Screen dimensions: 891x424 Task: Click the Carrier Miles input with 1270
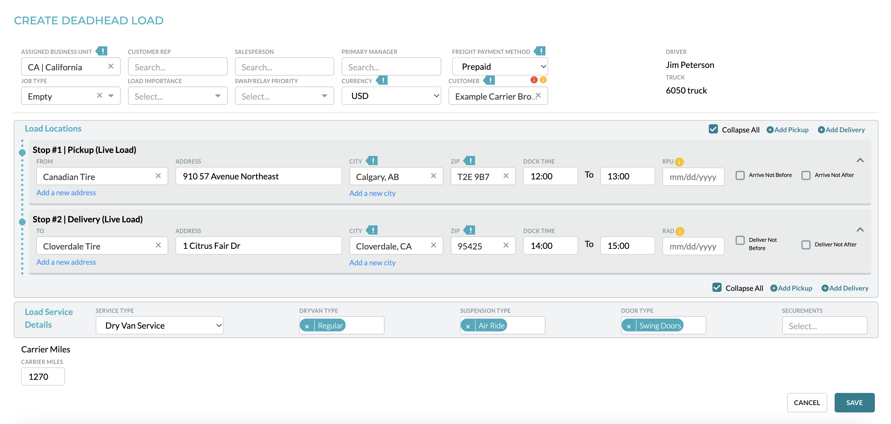tap(43, 376)
